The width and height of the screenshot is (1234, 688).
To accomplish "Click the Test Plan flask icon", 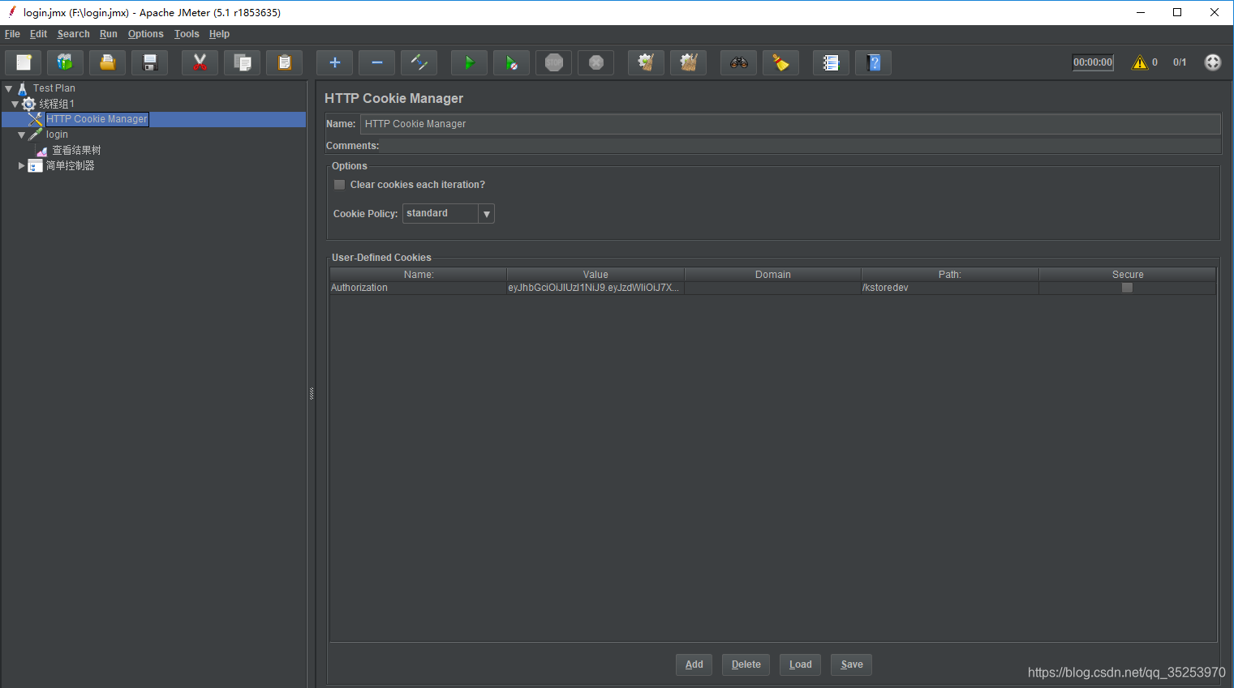I will click(x=23, y=88).
